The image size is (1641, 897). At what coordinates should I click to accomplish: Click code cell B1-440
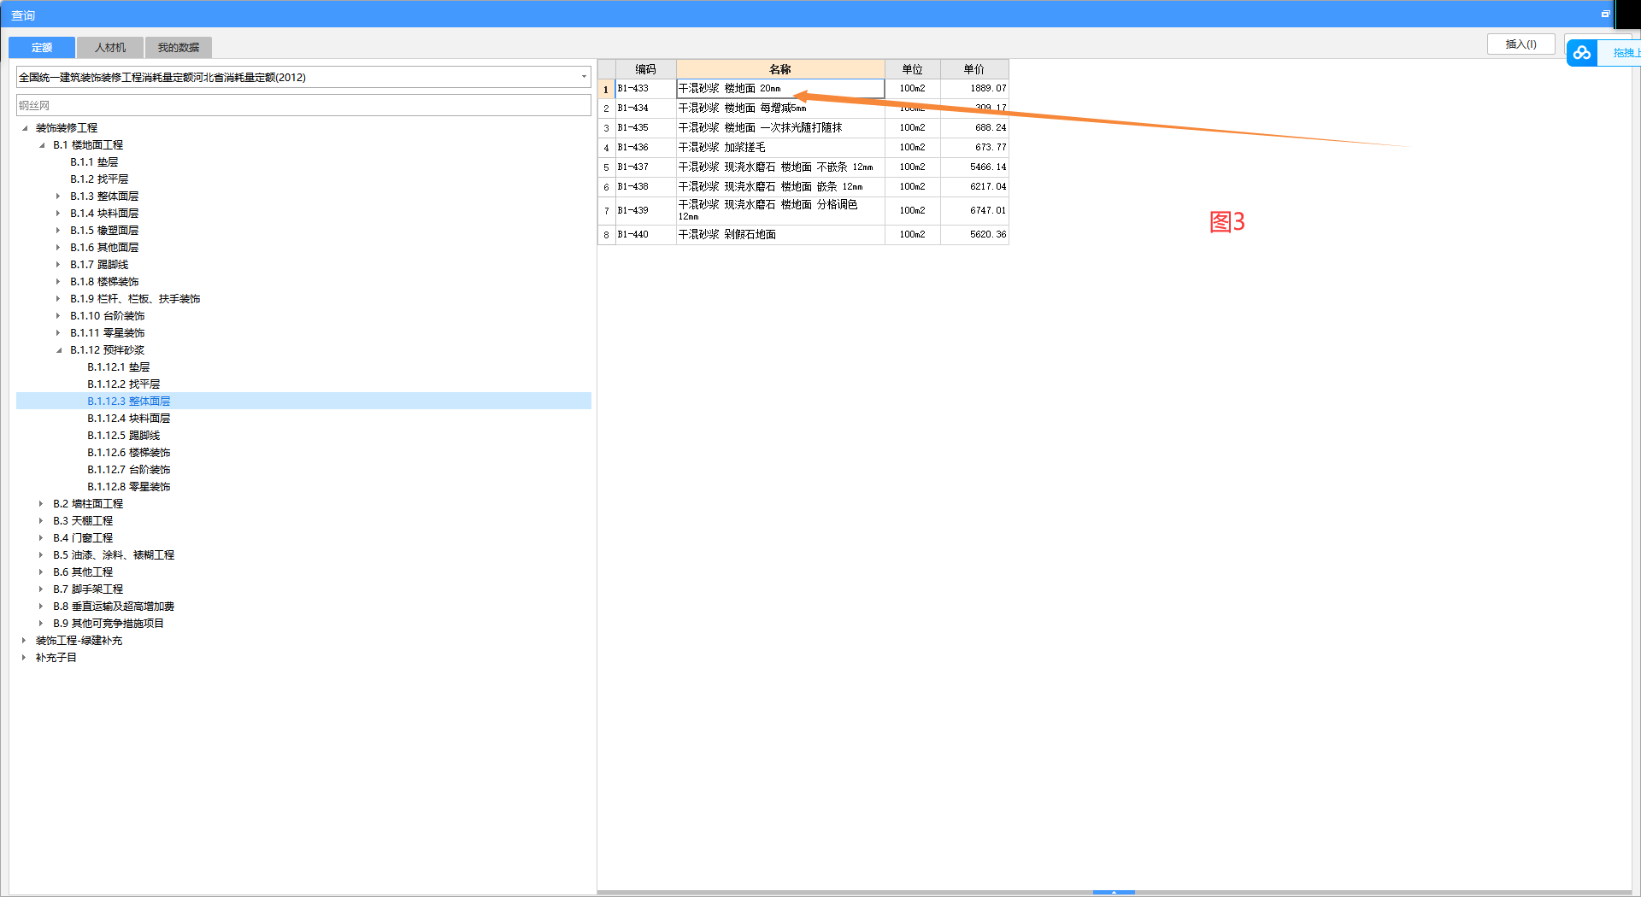tap(645, 235)
